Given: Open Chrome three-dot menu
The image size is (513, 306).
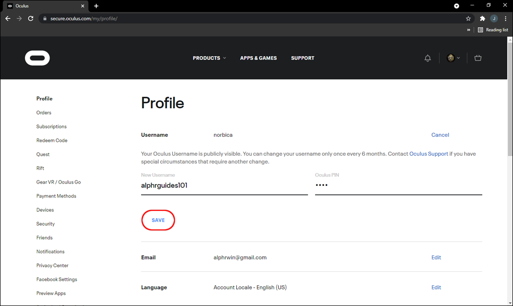Looking at the screenshot, I should 505,18.
